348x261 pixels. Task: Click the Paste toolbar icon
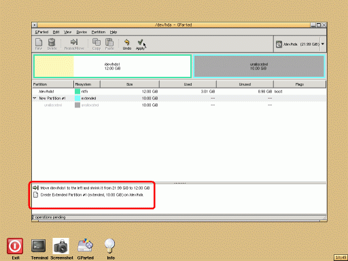click(109, 44)
